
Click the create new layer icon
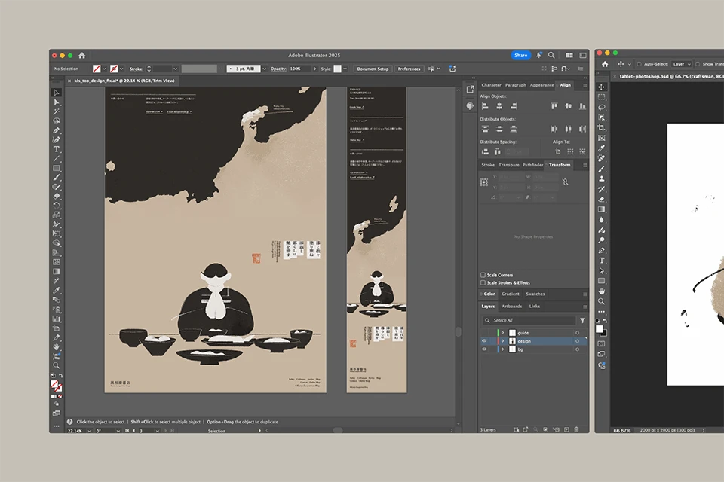coord(566,429)
